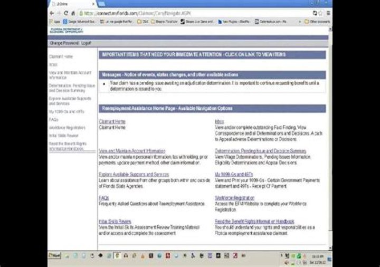
Task: Bookmark this page with the star icon
Action: click(321, 13)
